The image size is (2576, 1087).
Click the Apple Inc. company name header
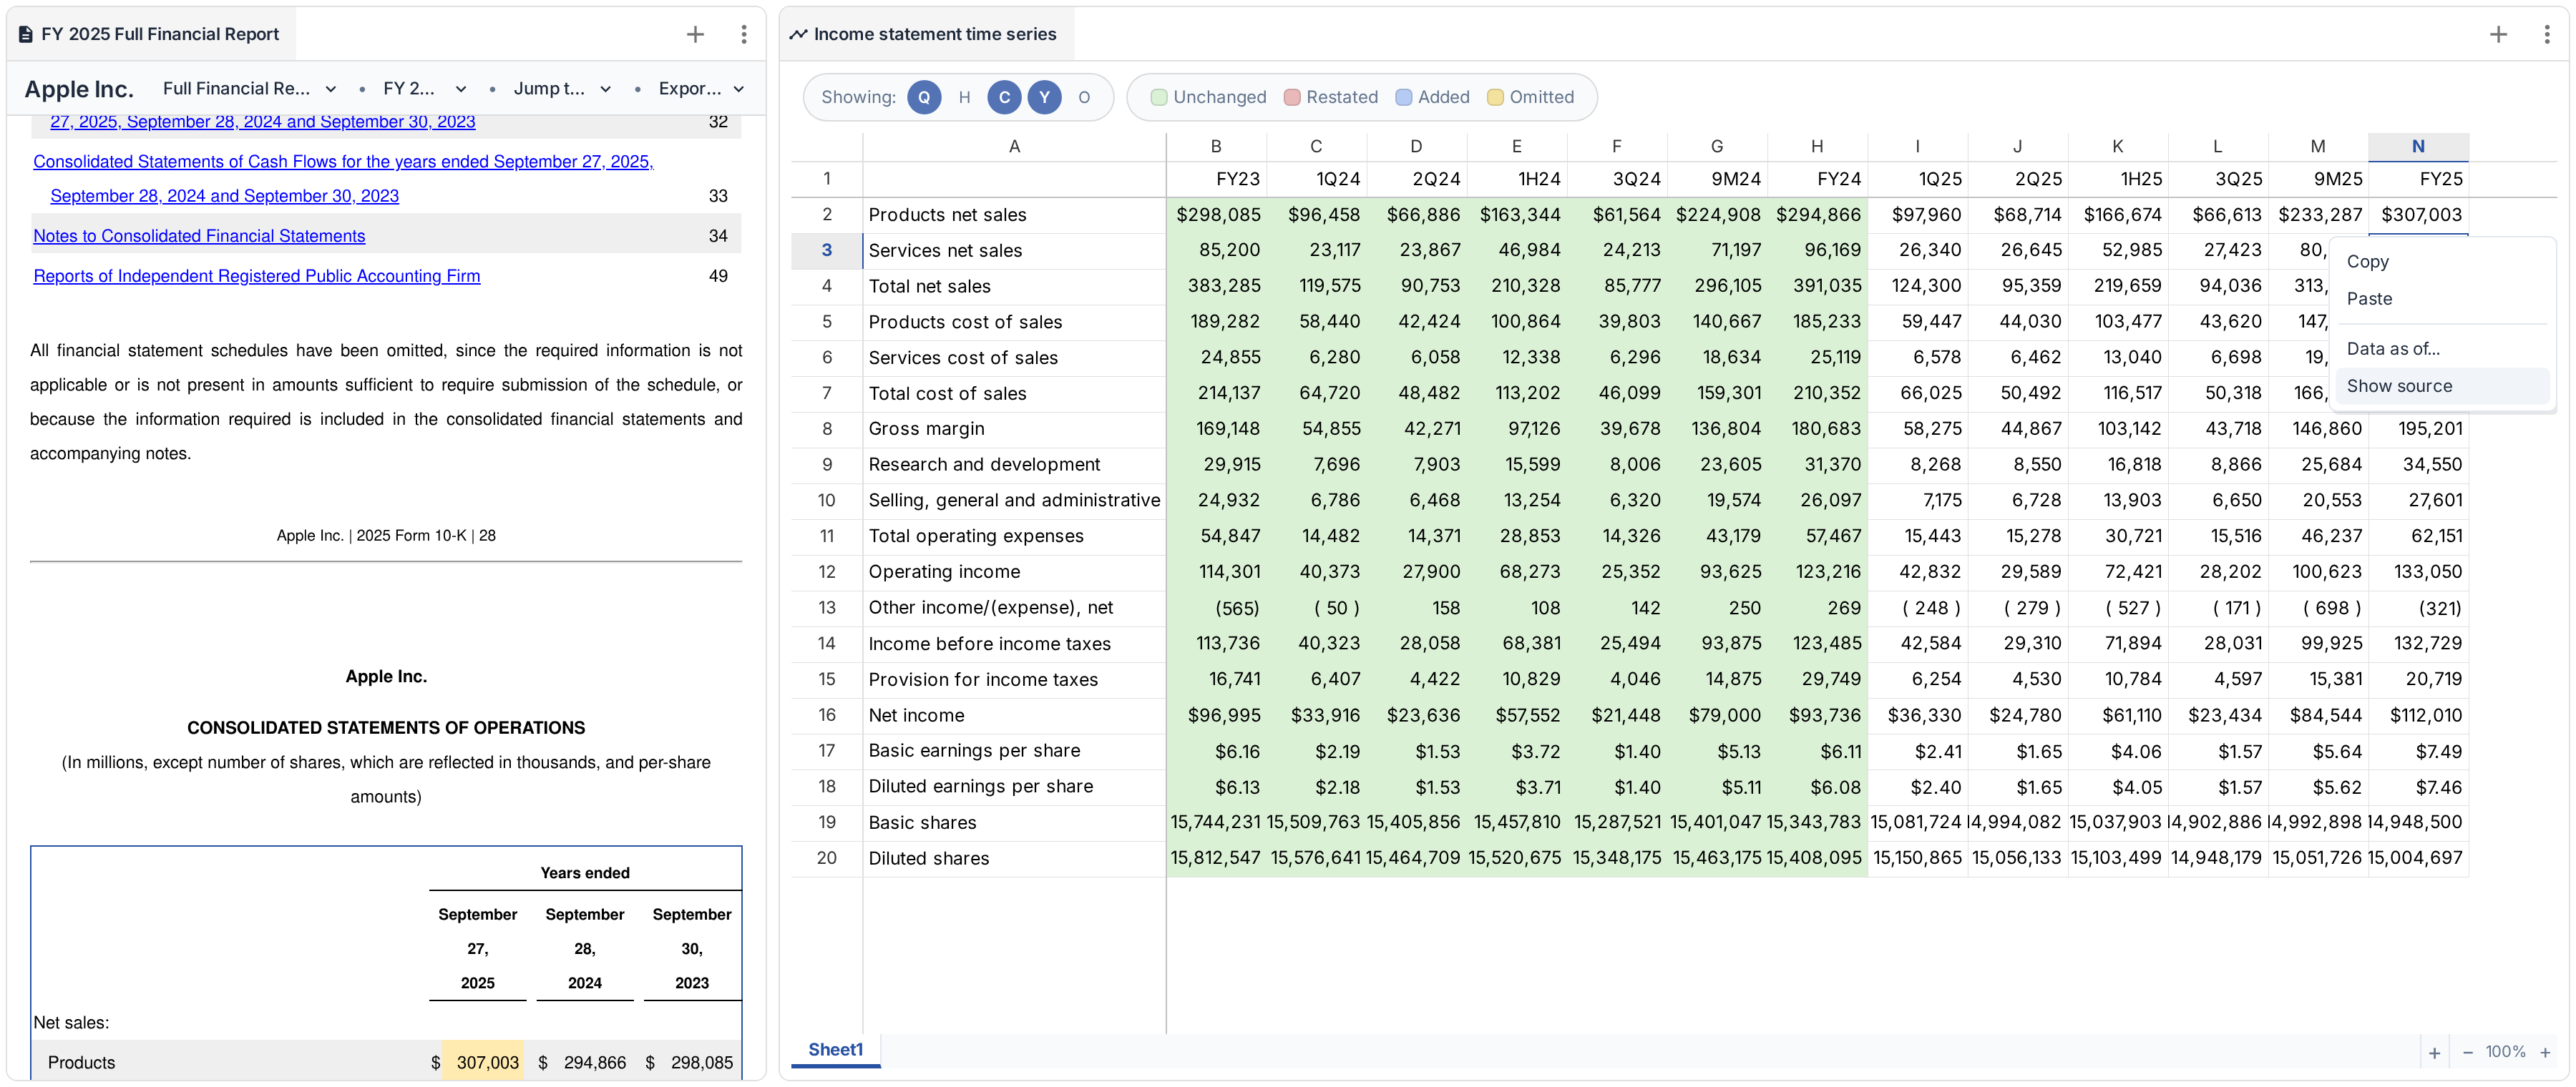(x=79, y=89)
